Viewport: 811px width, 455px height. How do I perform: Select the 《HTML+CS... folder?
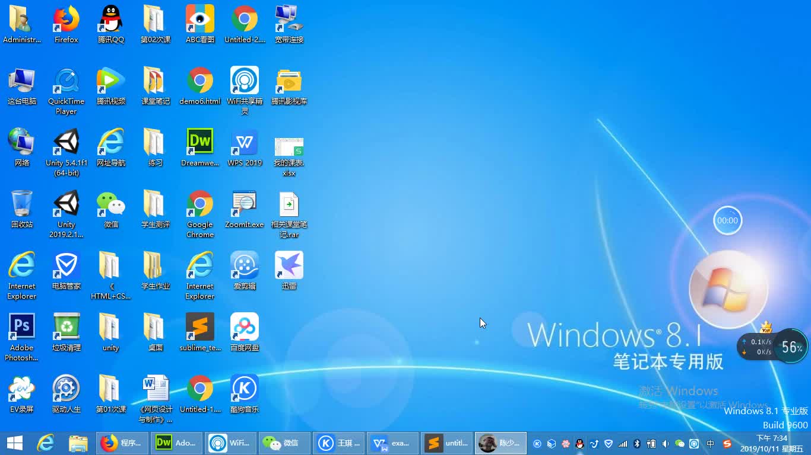pos(111,276)
